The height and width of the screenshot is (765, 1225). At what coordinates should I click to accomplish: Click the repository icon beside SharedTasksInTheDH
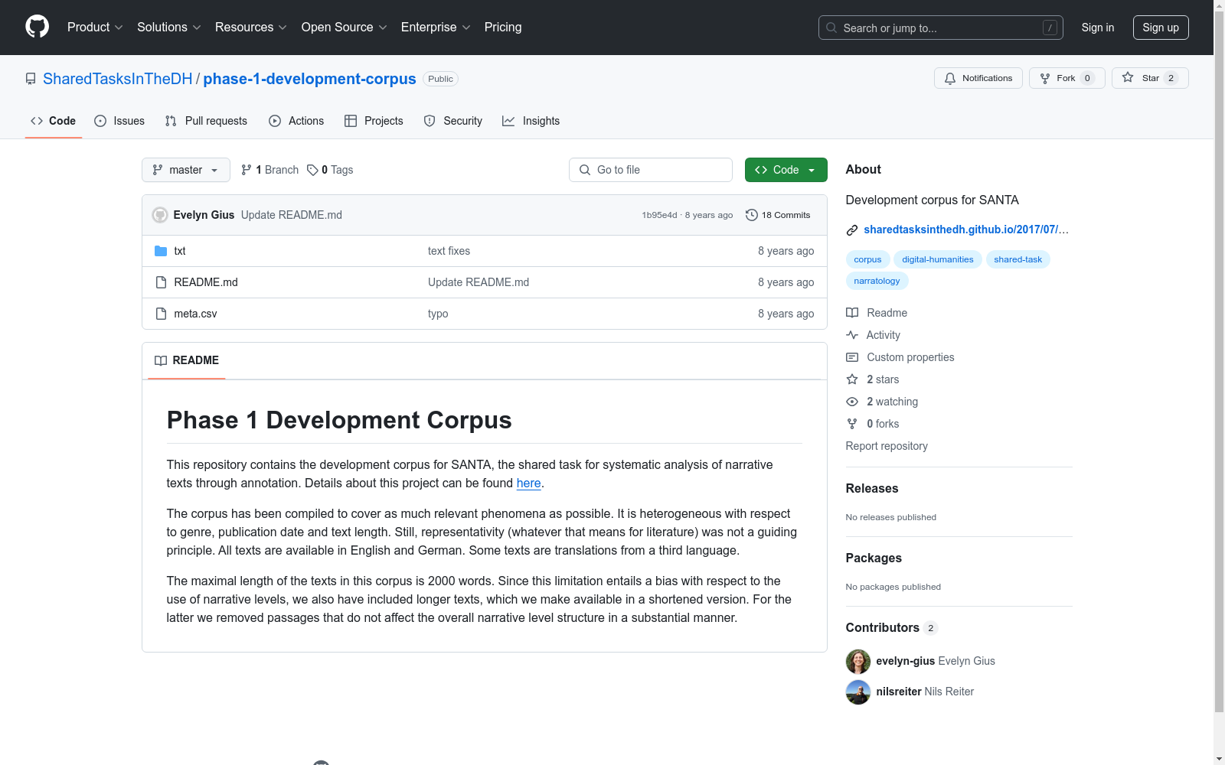[31, 79]
